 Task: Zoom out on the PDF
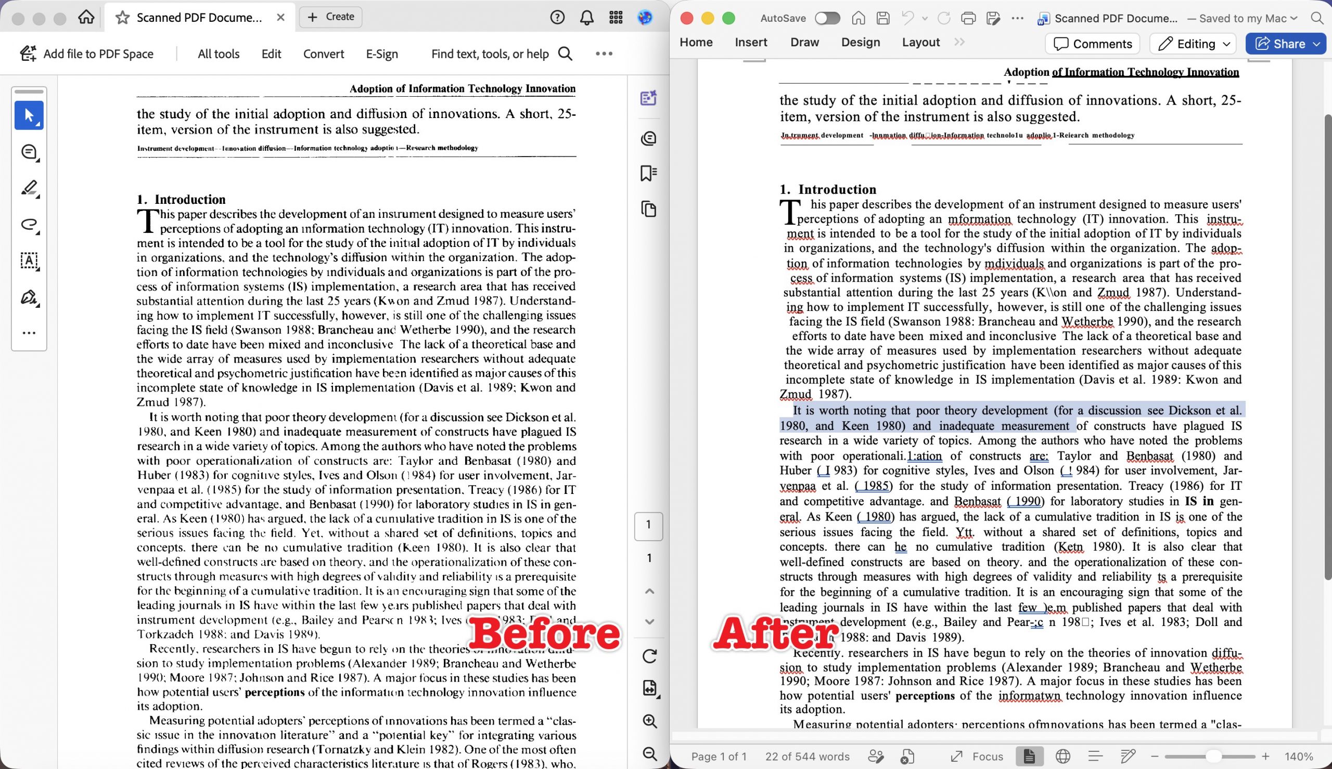649,754
